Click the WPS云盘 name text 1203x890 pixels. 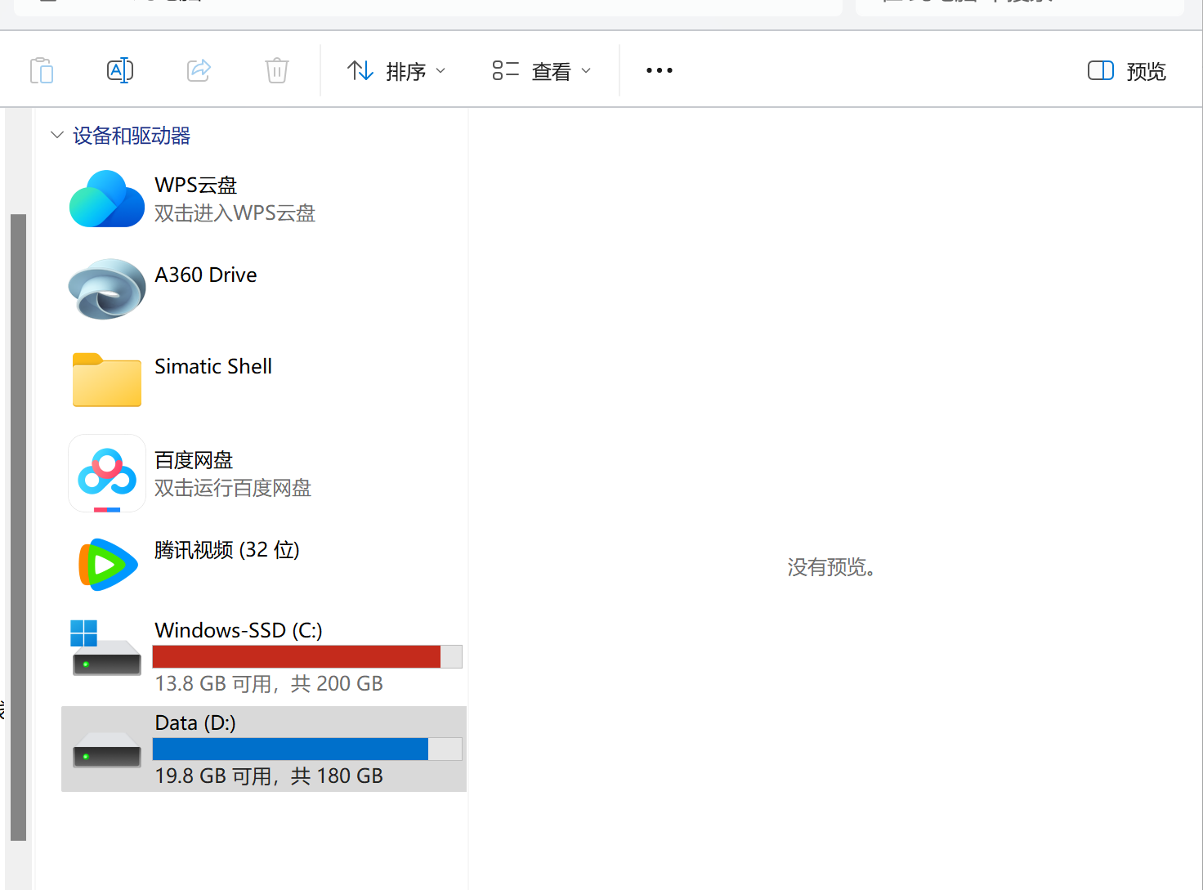point(196,186)
